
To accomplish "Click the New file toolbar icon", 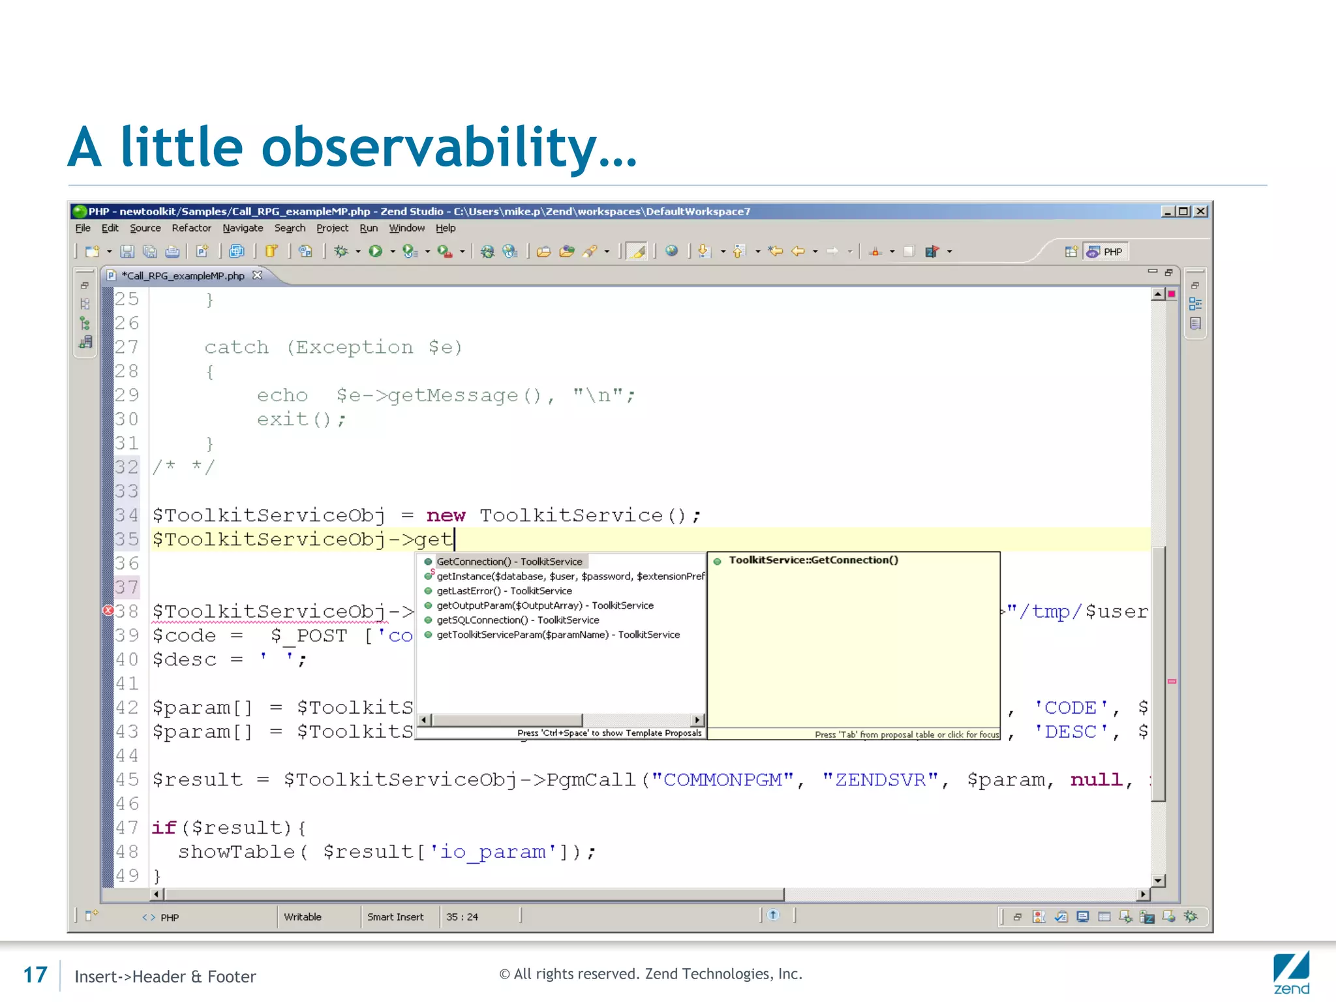I will [x=92, y=251].
